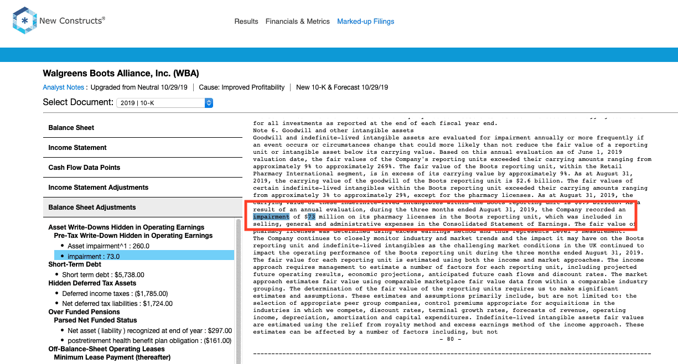Select Short term debt : $5,738.00
The image size is (678, 364).
click(103, 275)
